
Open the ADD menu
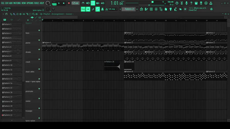pyautogui.click(x=11, y=3)
